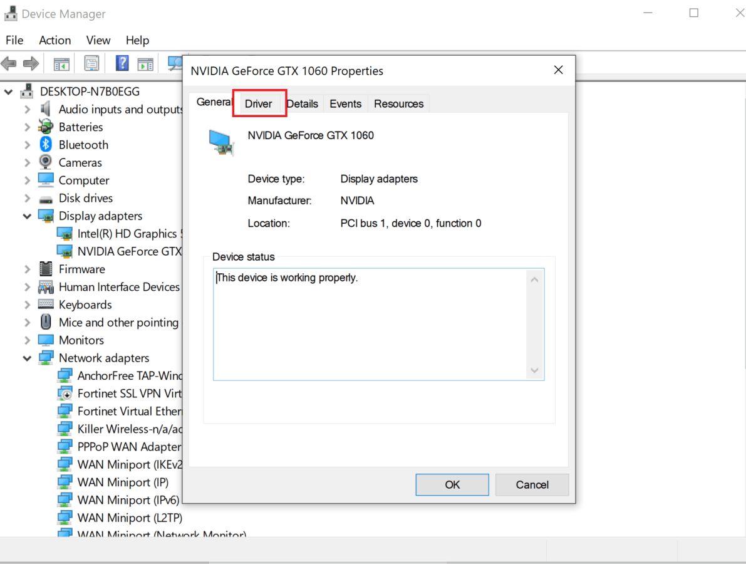
Task: Select the NVIDIA GeForce GTX device icon
Action: click(66, 251)
